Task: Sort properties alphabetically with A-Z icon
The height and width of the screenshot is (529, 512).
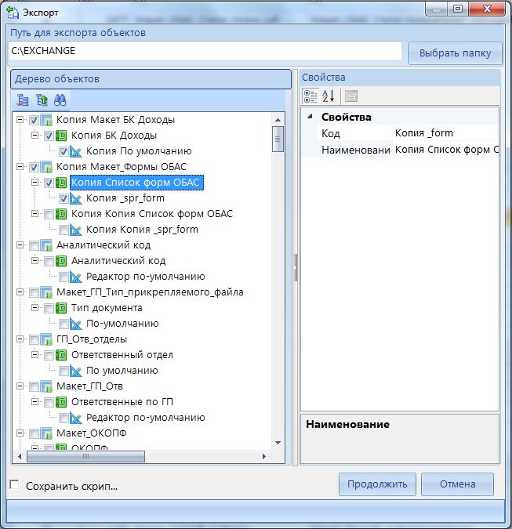Action: pyautogui.click(x=329, y=96)
